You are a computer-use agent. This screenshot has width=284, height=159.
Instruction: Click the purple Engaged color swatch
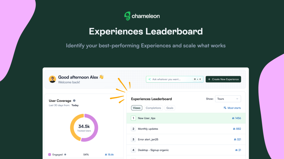[x=50, y=155]
